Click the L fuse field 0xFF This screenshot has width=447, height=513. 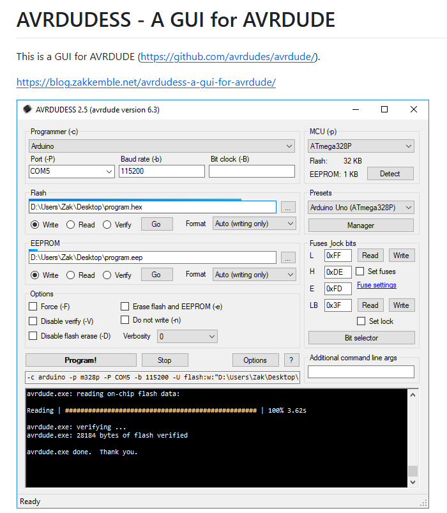click(x=338, y=256)
